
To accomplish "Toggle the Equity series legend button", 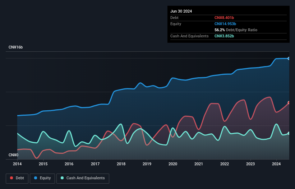I will click(x=42, y=178).
